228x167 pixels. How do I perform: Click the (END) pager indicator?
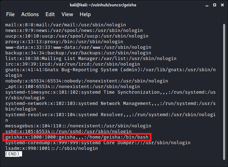[14, 154]
